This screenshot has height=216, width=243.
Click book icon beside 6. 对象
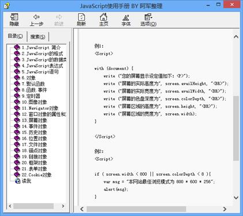(17, 78)
